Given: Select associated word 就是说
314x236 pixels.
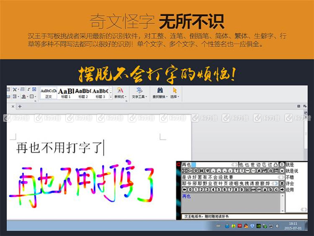Looking at the screenshot, I should pyautogui.click(x=292, y=171).
